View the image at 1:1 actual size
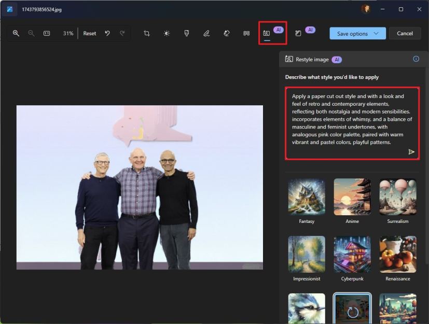Screen dimensions: 429x324 coord(47,33)
